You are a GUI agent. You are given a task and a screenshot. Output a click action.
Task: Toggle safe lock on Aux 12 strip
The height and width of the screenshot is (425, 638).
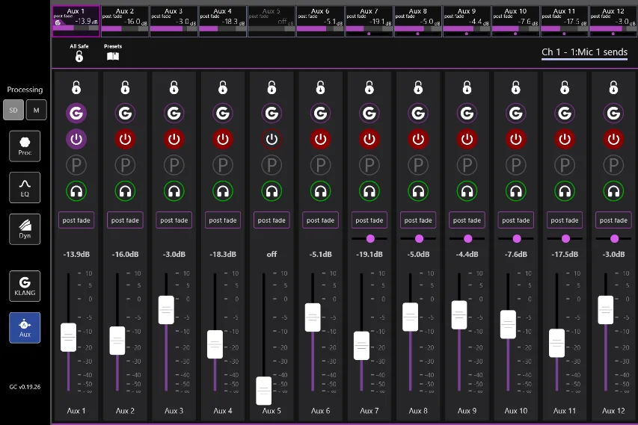click(x=613, y=87)
